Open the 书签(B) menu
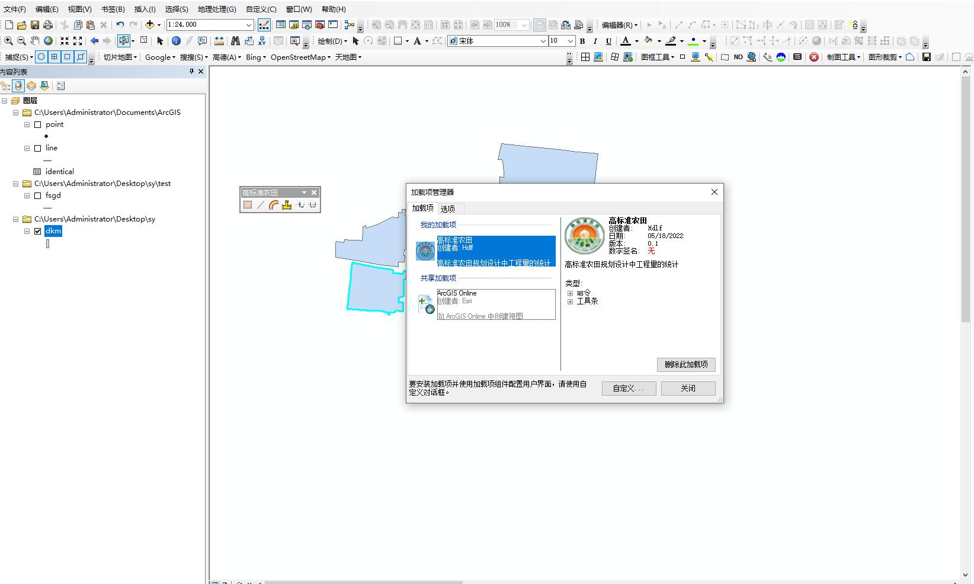Screen dimensions: 974x584 (x=113, y=9)
